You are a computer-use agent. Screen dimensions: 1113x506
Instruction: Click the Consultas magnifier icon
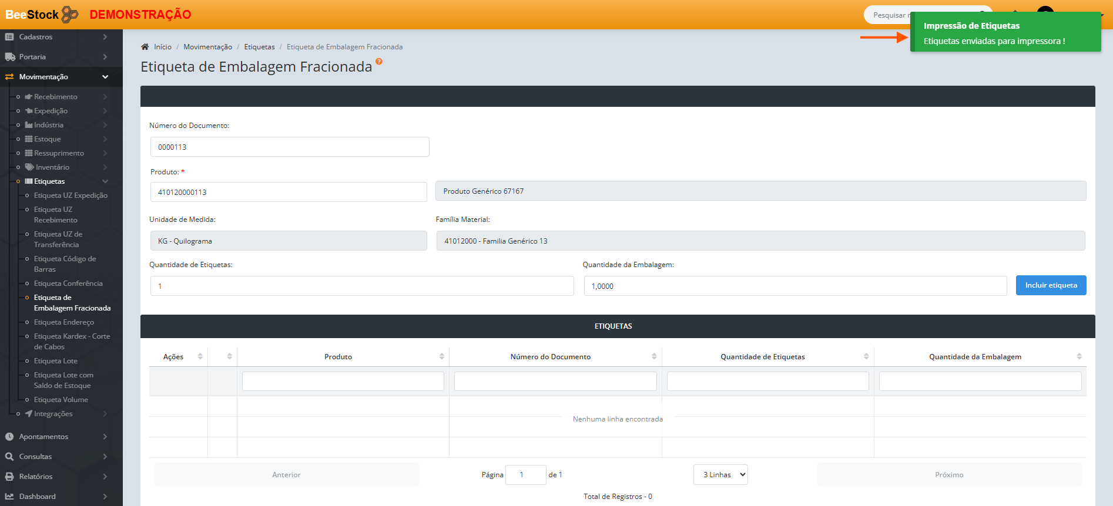9,457
